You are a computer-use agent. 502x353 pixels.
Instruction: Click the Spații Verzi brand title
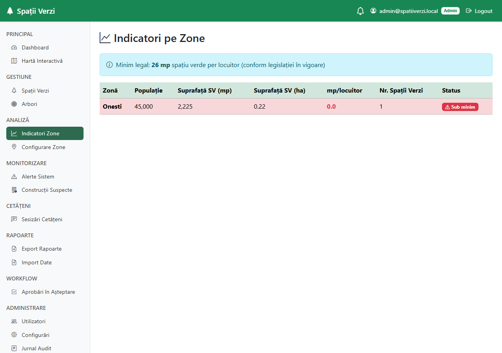coord(36,11)
